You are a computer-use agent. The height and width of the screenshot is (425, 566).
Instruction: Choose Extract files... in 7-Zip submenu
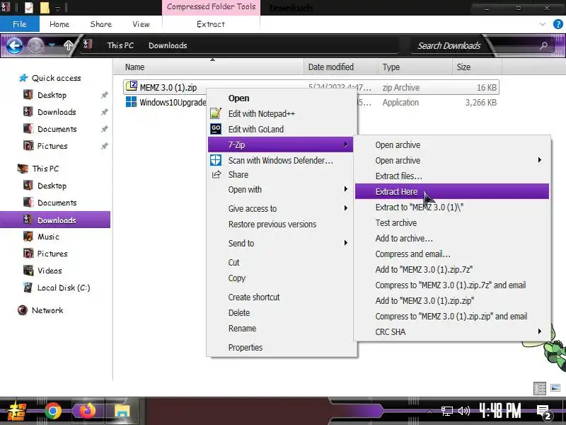tap(398, 176)
